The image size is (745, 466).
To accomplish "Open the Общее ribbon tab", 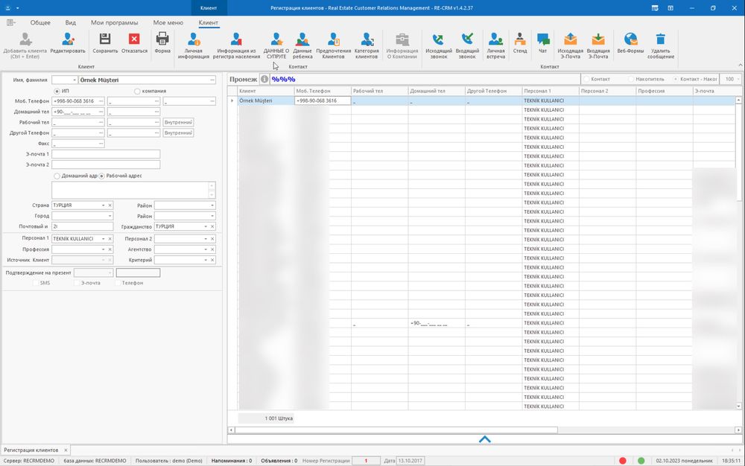I will coord(40,22).
